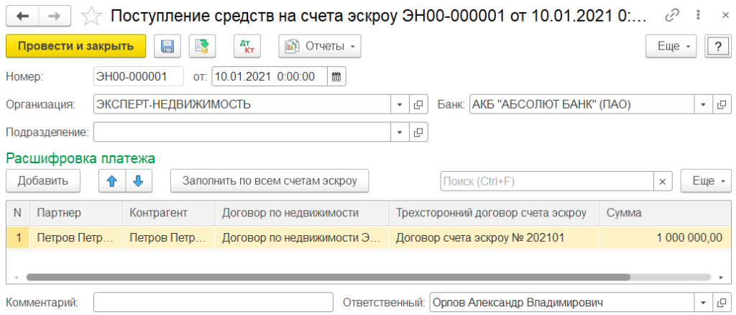Screen dimensions: 736x315
Task: Open the Отчеты dropdown menu
Action: [320, 47]
